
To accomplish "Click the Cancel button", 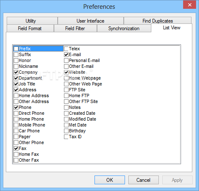I will pos(143,180).
